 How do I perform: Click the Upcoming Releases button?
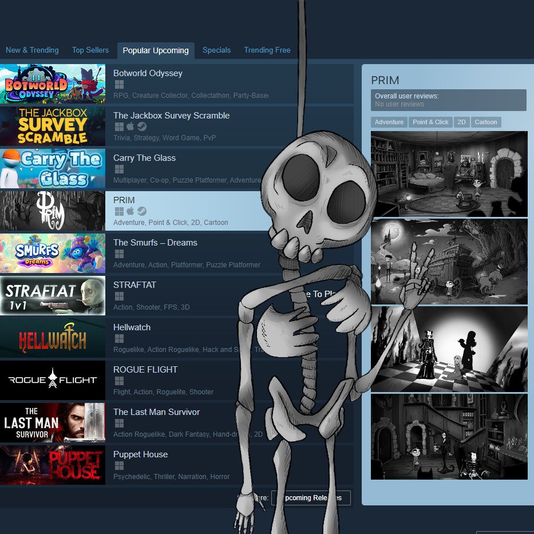coord(311,497)
